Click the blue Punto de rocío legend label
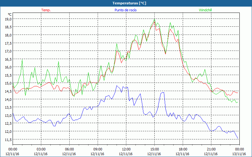 [125, 10]
